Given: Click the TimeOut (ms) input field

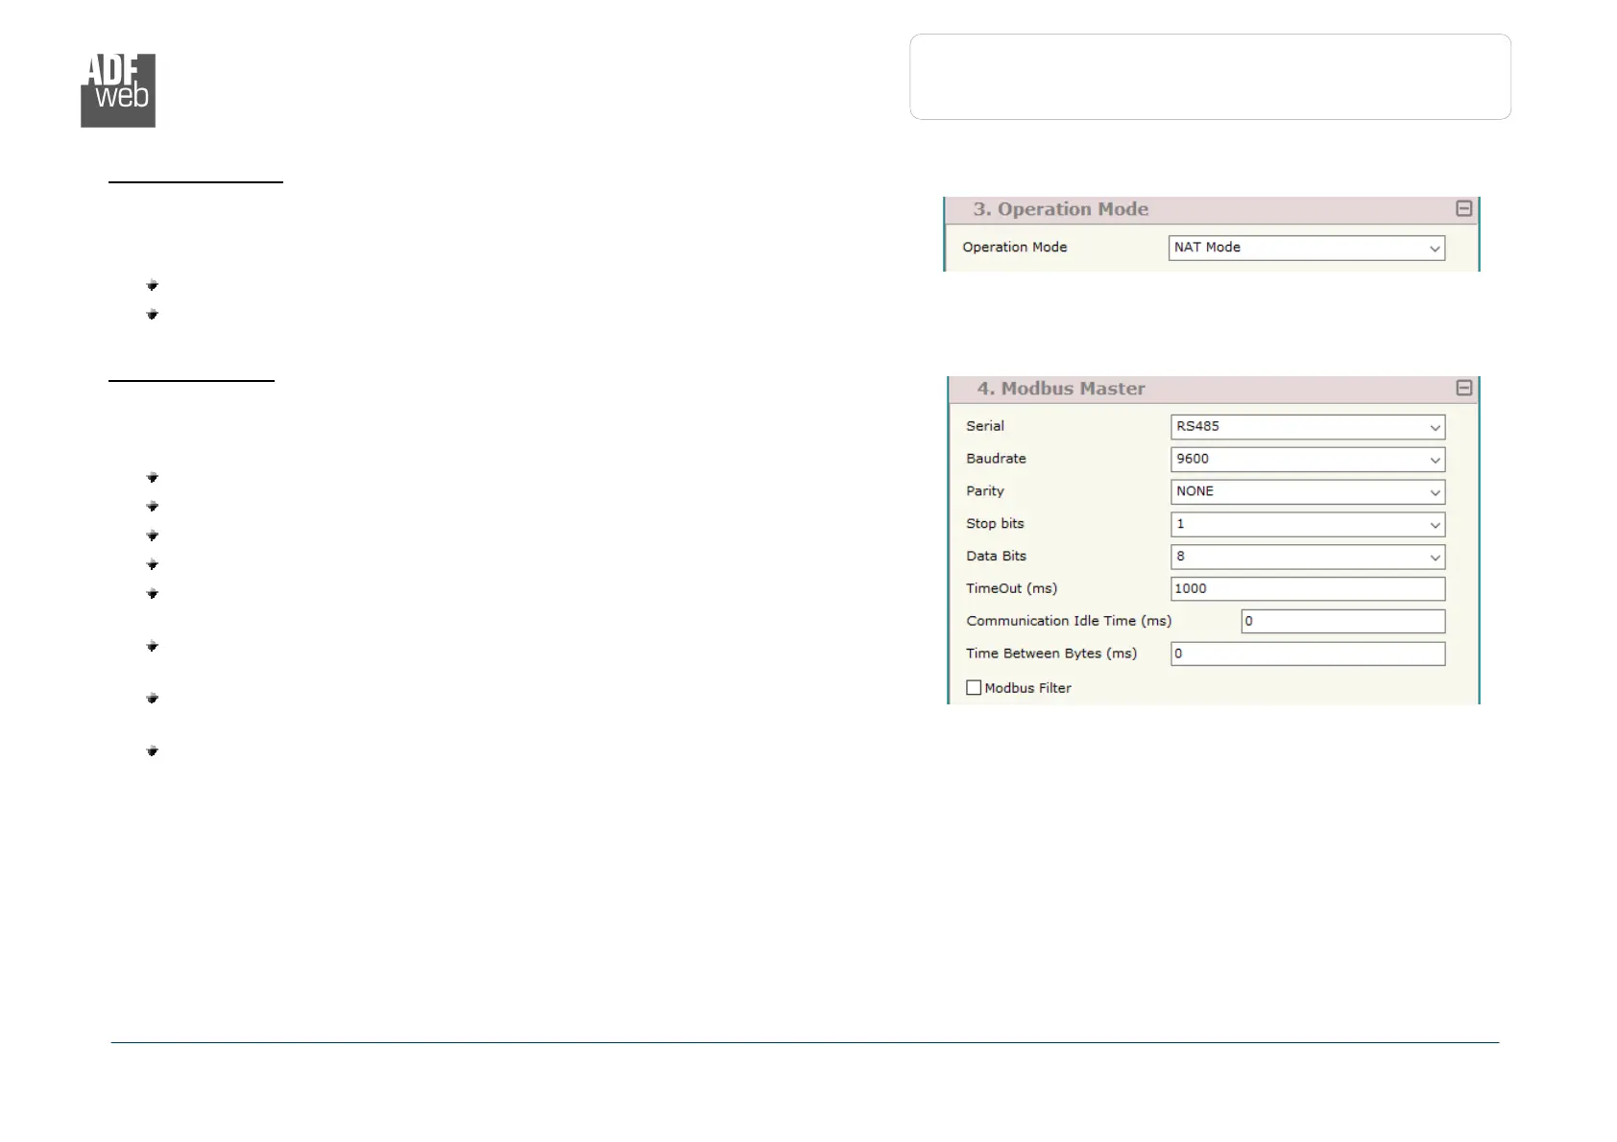Looking at the screenshot, I should pos(1308,589).
